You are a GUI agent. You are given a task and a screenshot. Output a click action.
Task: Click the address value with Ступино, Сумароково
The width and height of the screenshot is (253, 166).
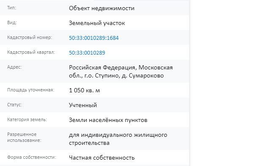click(x=121, y=72)
